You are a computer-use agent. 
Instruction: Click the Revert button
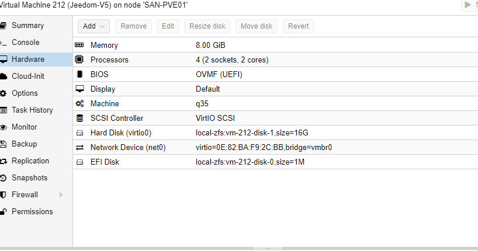coord(298,26)
